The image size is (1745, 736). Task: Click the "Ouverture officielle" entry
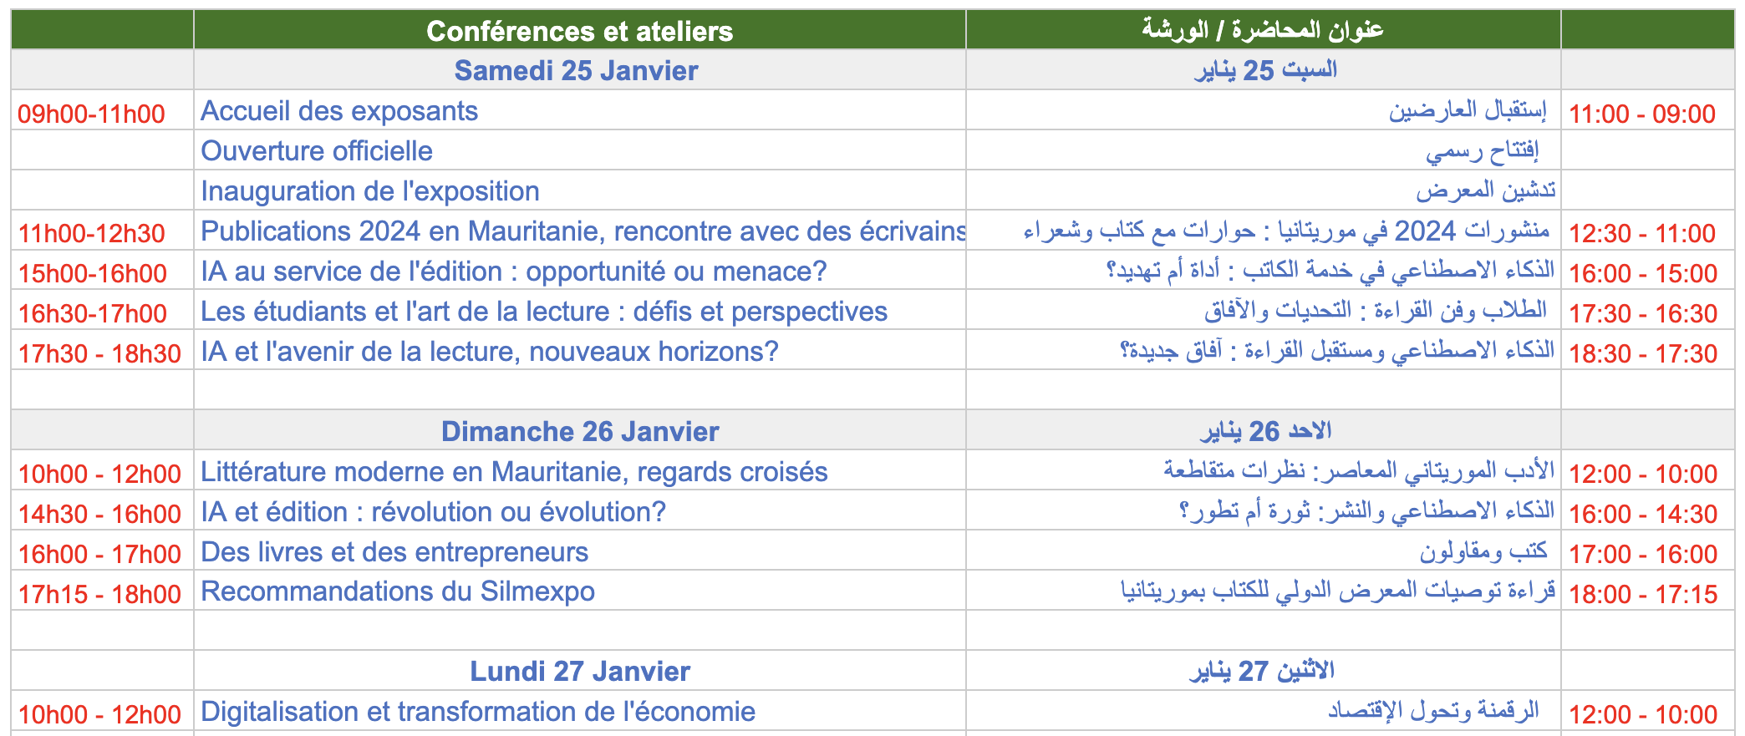tap(317, 151)
